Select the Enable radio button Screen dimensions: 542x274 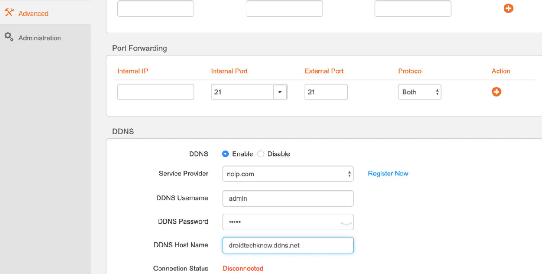tap(225, 154)
